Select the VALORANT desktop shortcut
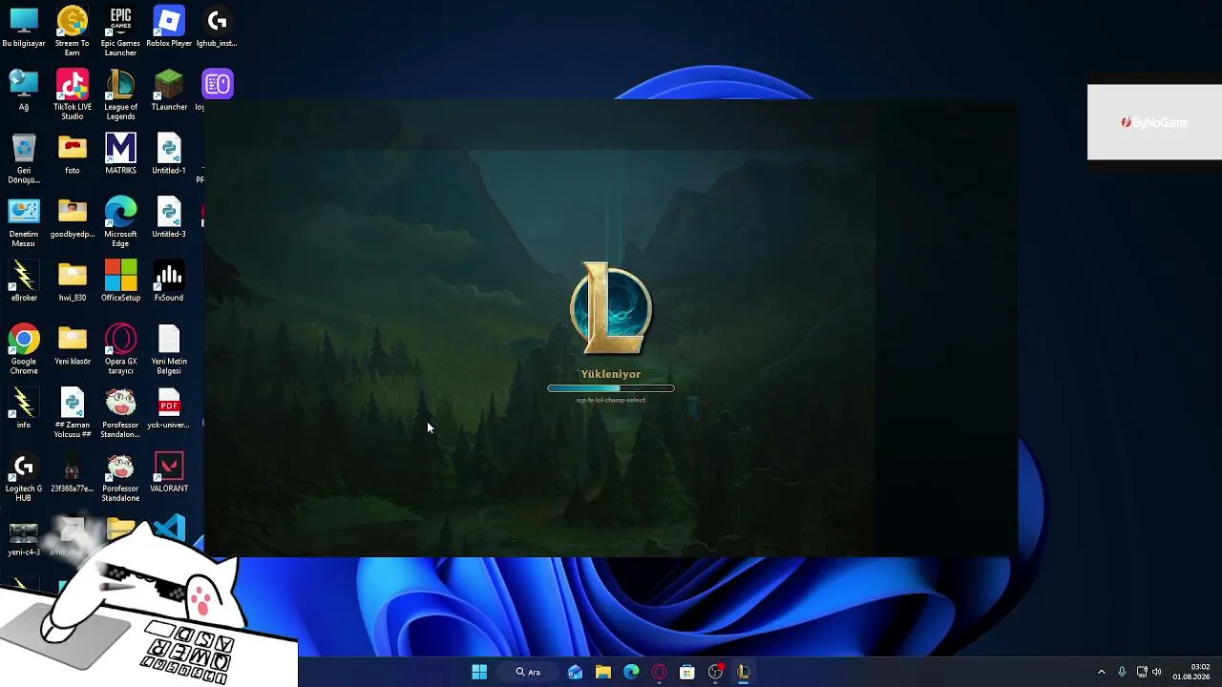 [169, 472]
